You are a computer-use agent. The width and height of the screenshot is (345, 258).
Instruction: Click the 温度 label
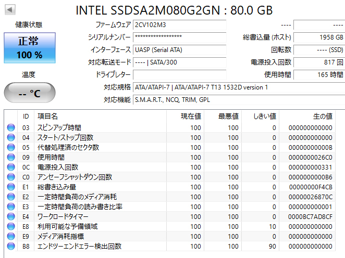click(x=28, y=74)
